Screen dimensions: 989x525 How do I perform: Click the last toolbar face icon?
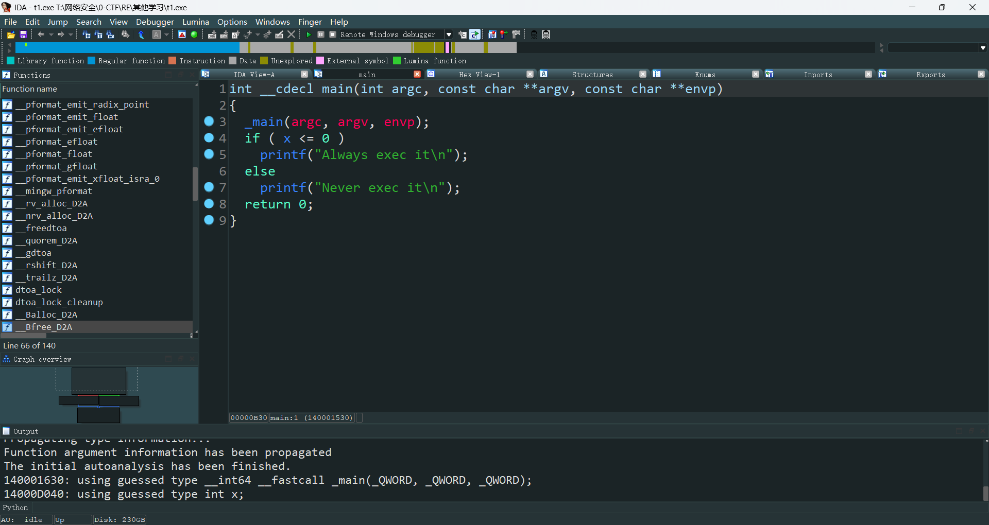(x=547, y=34)
